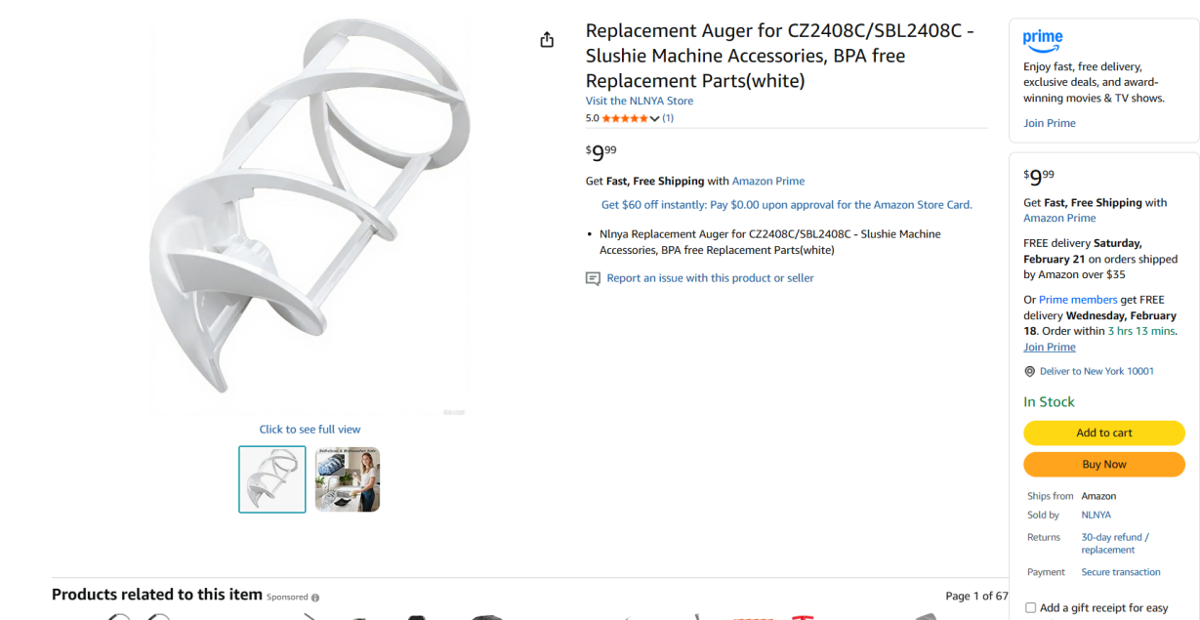The height and width of the screenshot is (620, 1200).
Task: Open the Amazon Prime link under price
Action: [768, 181]
